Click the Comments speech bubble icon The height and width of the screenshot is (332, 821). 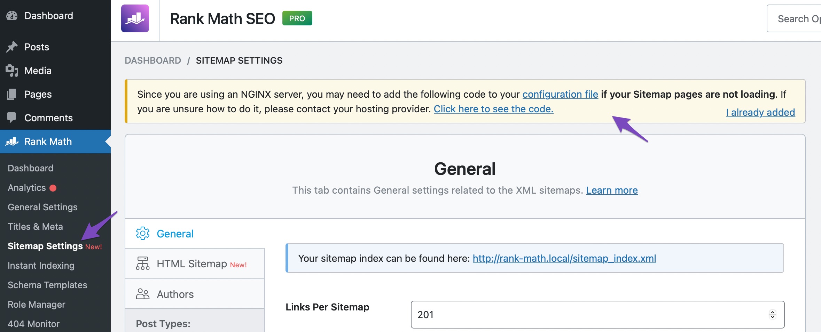coord(11,118)
